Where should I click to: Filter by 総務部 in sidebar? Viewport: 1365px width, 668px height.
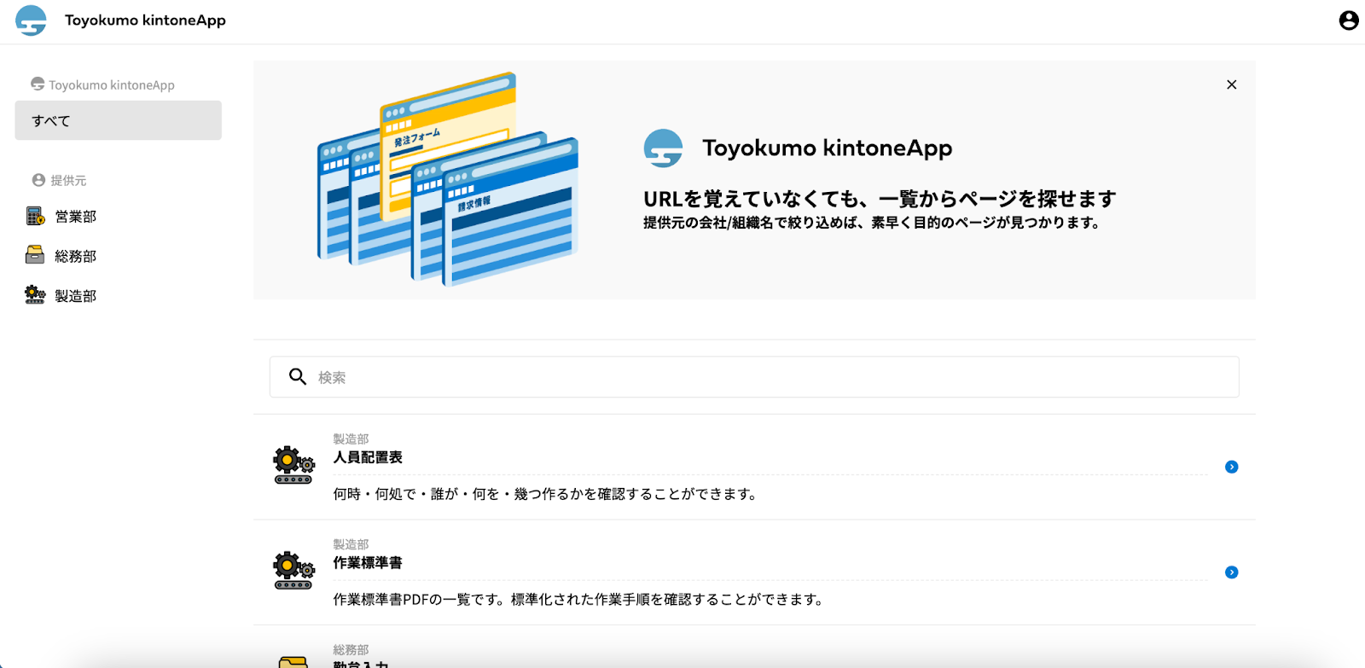coord(75,256)
